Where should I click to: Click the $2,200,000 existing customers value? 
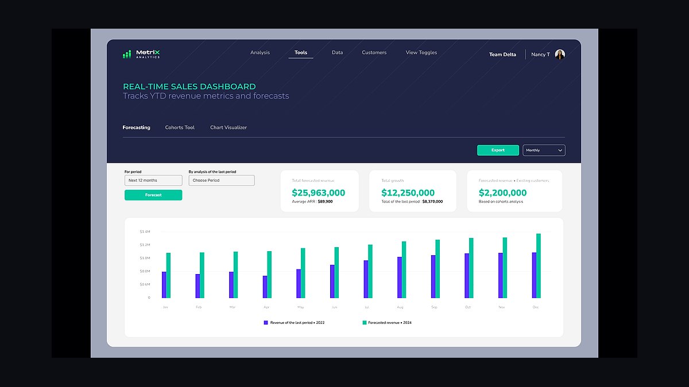(x=503, y=193)
